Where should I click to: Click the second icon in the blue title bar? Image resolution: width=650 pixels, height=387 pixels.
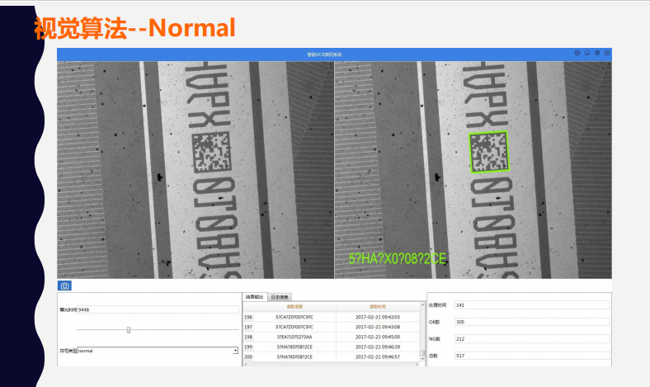(586, 53)
